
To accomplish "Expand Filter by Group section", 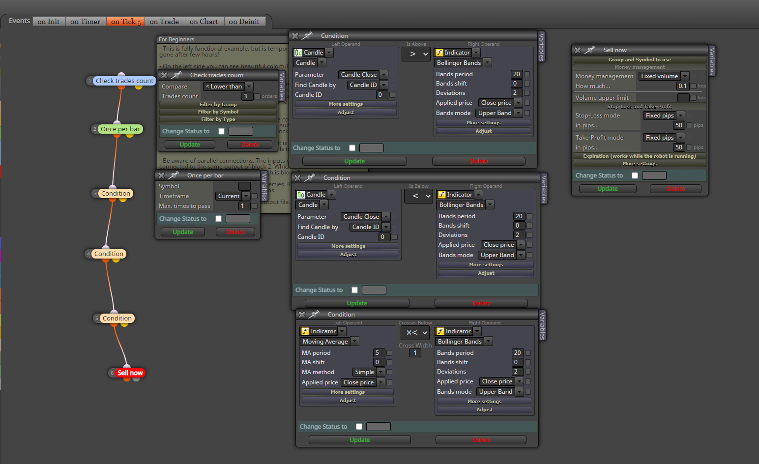I will point(218,104).
